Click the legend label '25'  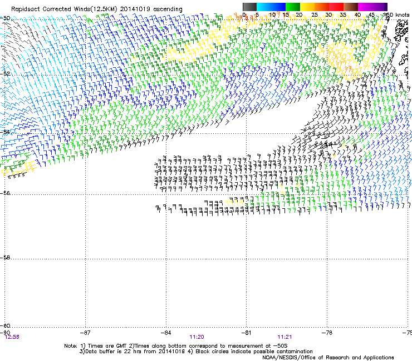point(314,15)
